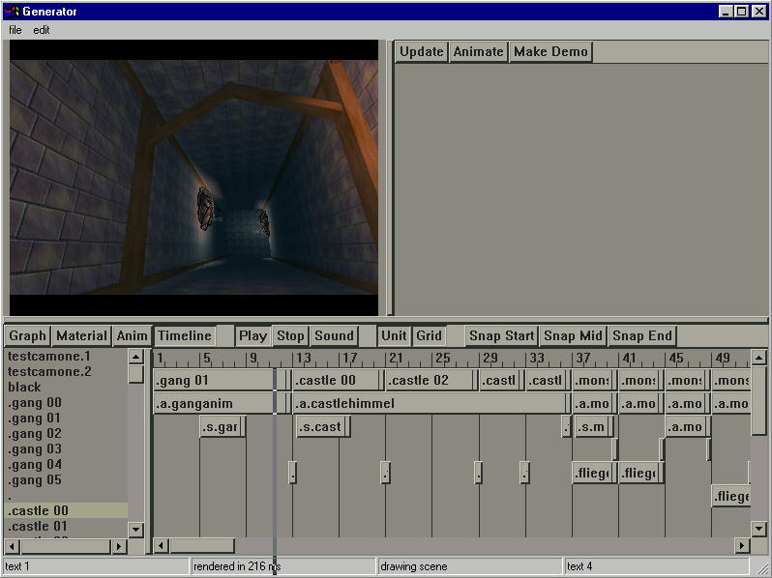Image resolution: width=772 pixels, height=578 pixels.
Task: Click the Make Demo button
Action: point(549,52)
